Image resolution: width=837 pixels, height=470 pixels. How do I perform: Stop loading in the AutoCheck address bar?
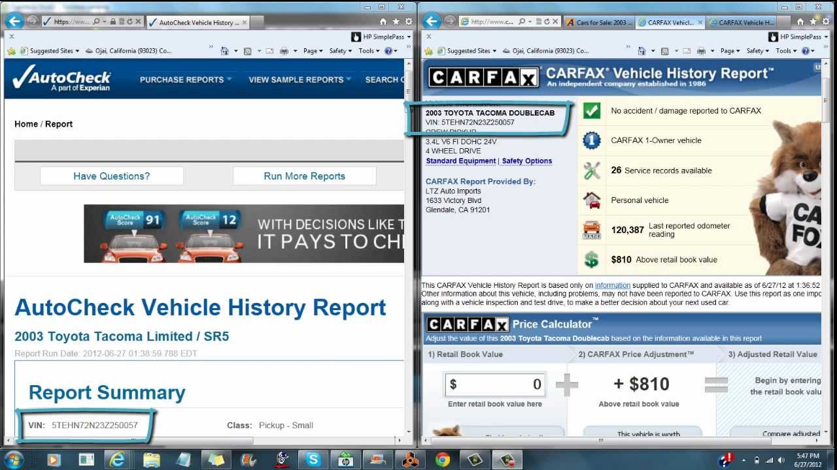click(x=138, y=22)
